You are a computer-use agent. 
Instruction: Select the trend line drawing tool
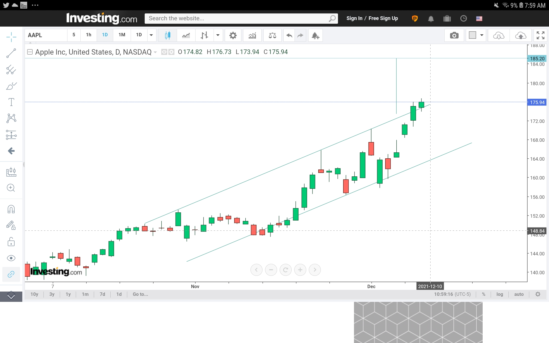(11, 53)
